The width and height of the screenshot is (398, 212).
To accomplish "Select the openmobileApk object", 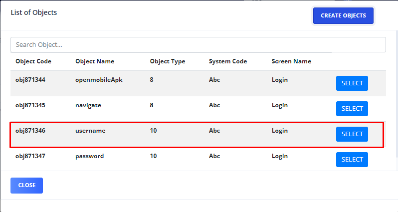I will point(352,83).
